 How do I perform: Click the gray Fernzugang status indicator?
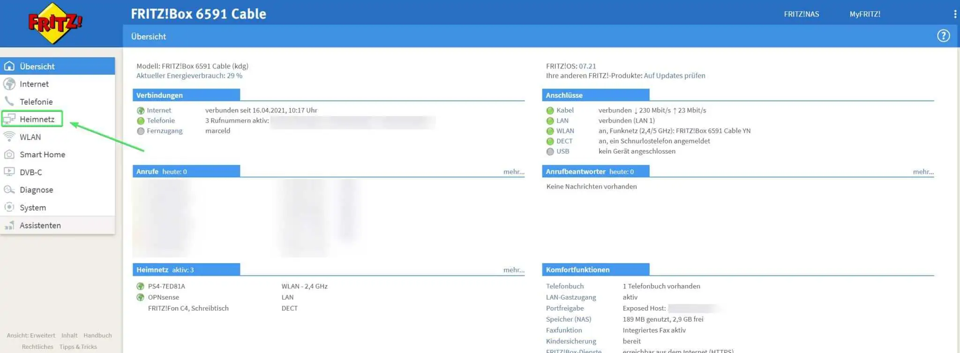141,131
